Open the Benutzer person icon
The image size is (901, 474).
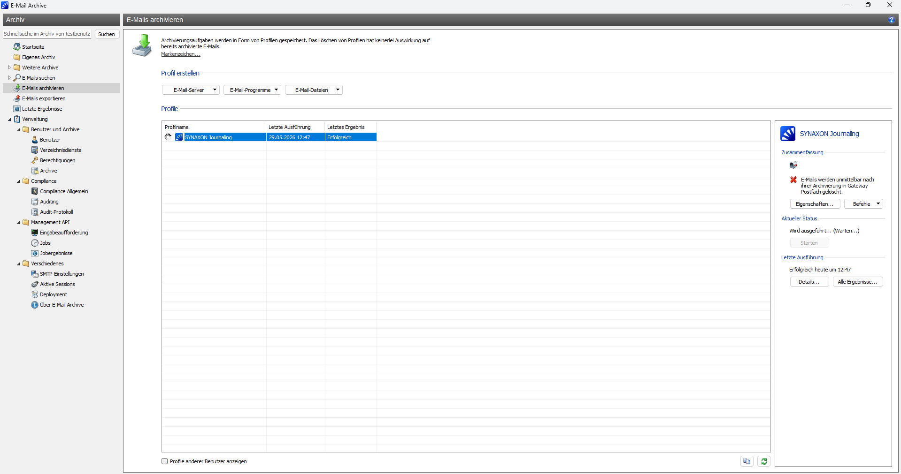35,140
